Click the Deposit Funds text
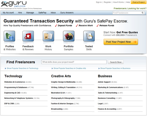Screen dimensions: 148x121 pyautogui.click(x=65, y=25)
